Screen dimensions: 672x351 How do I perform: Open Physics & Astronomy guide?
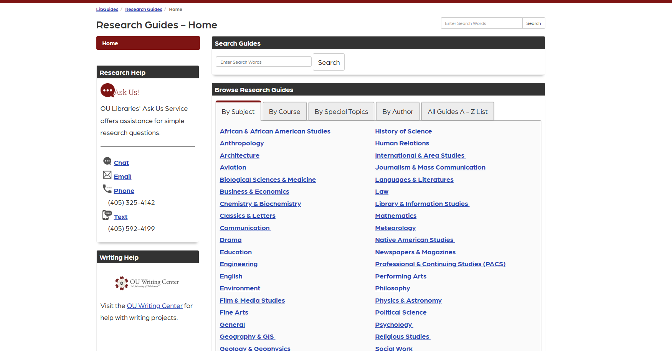click(408, 300)
